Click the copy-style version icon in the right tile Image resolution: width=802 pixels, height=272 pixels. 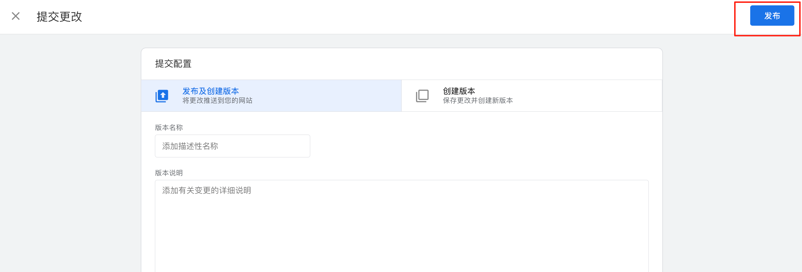423,95
